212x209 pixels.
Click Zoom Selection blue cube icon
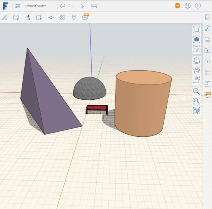[x=196, y=39]
